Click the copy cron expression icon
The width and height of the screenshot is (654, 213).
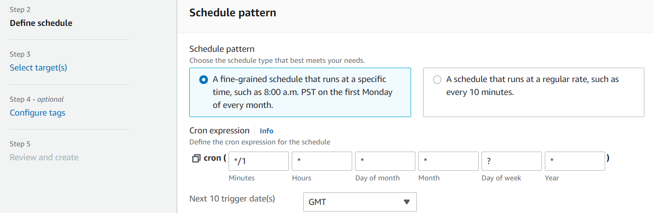(x=195, y=158)
